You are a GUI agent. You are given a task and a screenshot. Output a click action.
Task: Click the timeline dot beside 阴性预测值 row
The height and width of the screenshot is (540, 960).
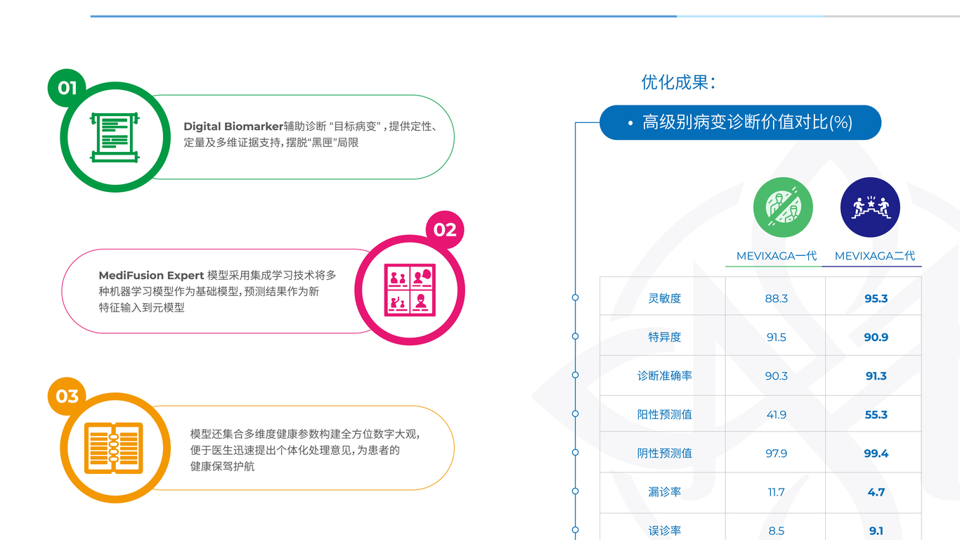click(575, 452)
